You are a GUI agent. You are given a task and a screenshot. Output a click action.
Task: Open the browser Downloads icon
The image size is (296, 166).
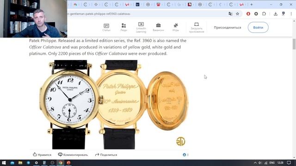click(x=276, y=14)
